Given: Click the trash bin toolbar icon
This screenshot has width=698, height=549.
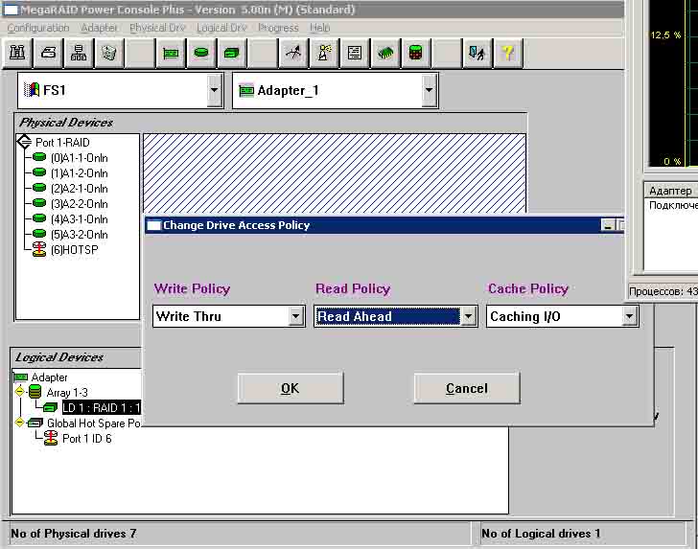Looking at the screenshot, I should point(108,54).
